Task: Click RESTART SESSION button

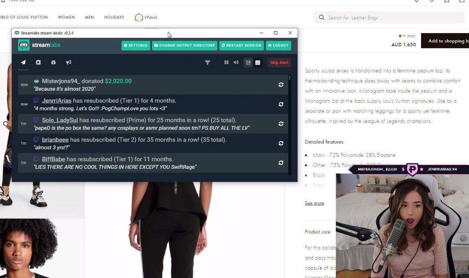Action: click(x=241, y=45)
